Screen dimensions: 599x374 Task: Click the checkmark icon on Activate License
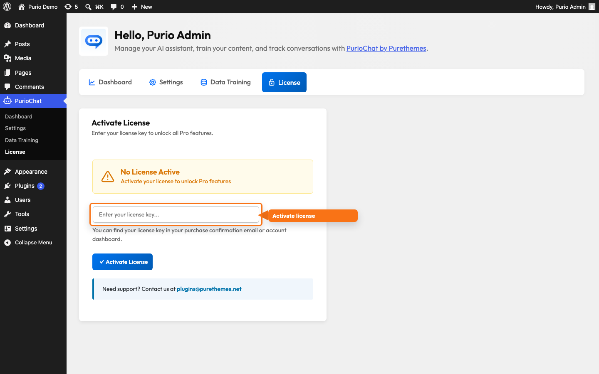(101, 262)
